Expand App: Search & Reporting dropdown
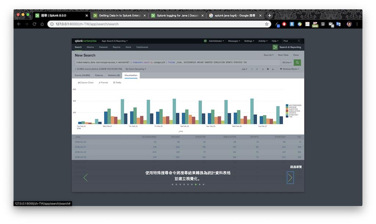This screenshot has width=376, height=224. [115, 41]
